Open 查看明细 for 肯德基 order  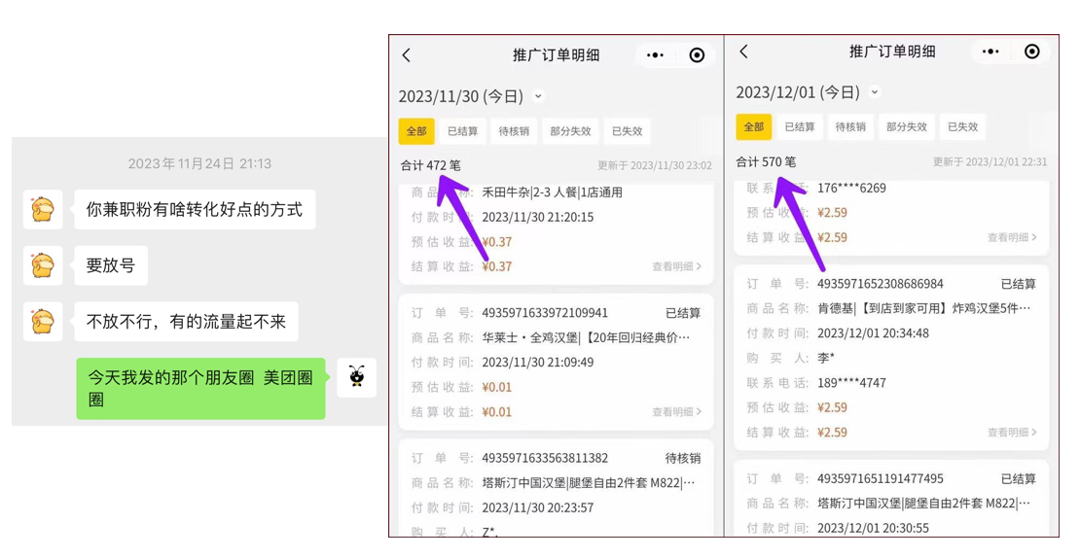tap(1012, 433)
